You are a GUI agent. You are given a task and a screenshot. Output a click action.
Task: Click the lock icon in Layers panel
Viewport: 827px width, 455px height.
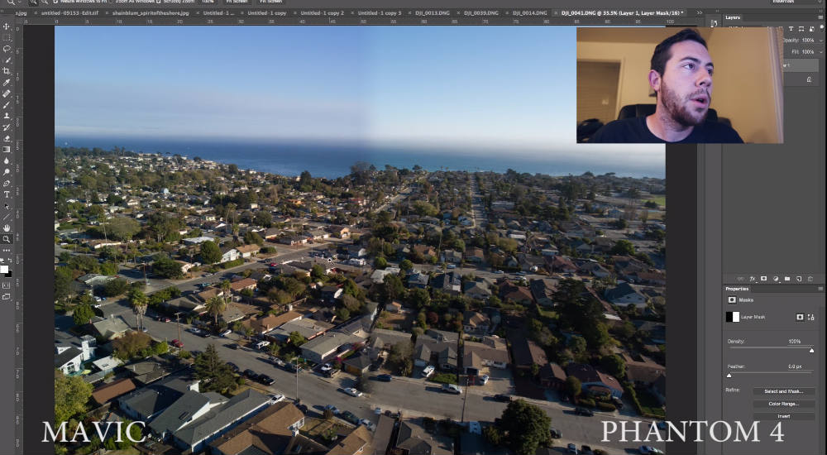pyautogui.click(x=809, y=79)
